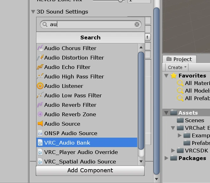The height and width of the screenshot is (183, 210).
Task: Click the Inspector scroll down arrow
Action: [157, 179]
